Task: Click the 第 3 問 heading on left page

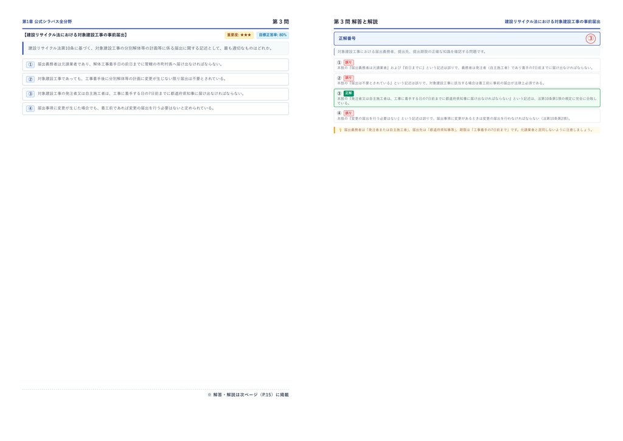Action: pos(280,21)
